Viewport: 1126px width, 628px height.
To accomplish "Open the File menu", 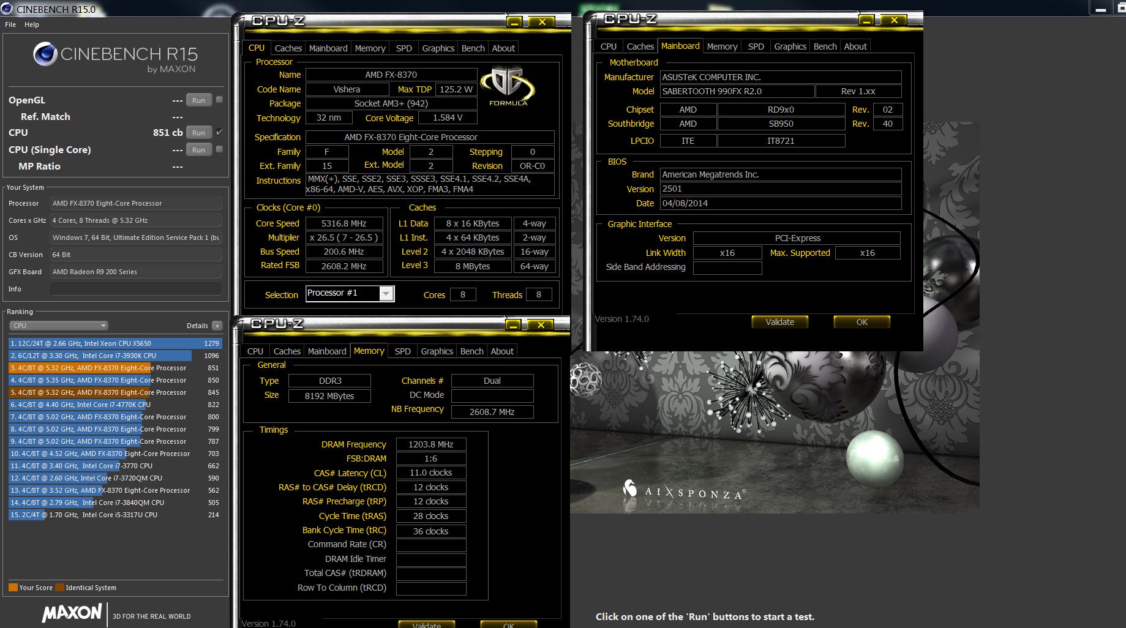I will 10,24.
